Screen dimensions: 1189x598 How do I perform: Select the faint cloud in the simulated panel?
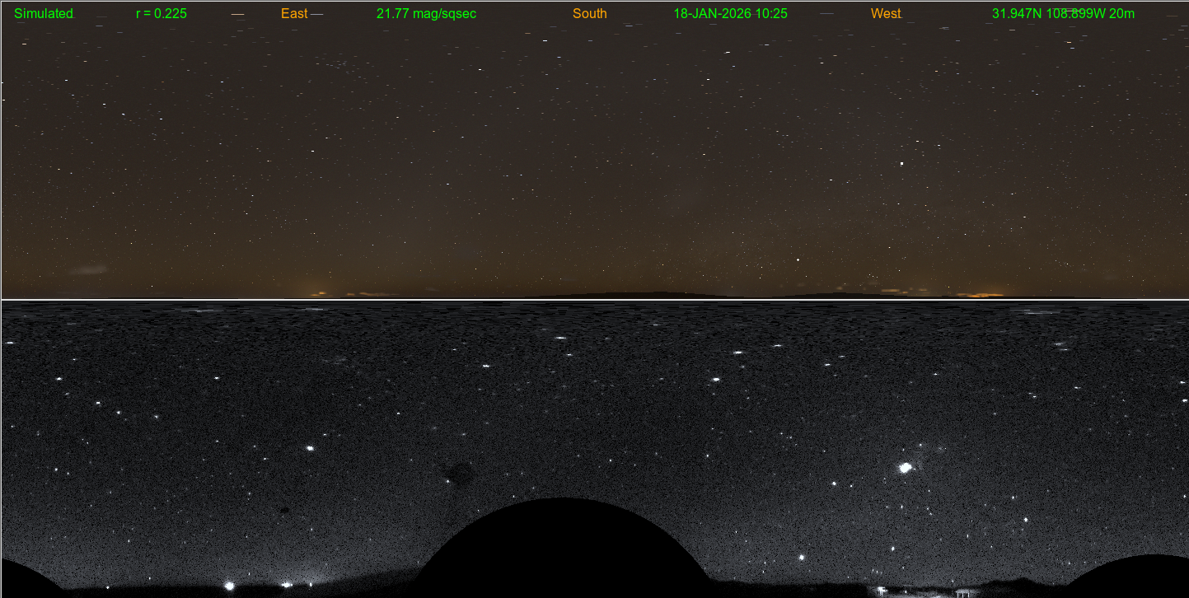(x=87, y=269)
